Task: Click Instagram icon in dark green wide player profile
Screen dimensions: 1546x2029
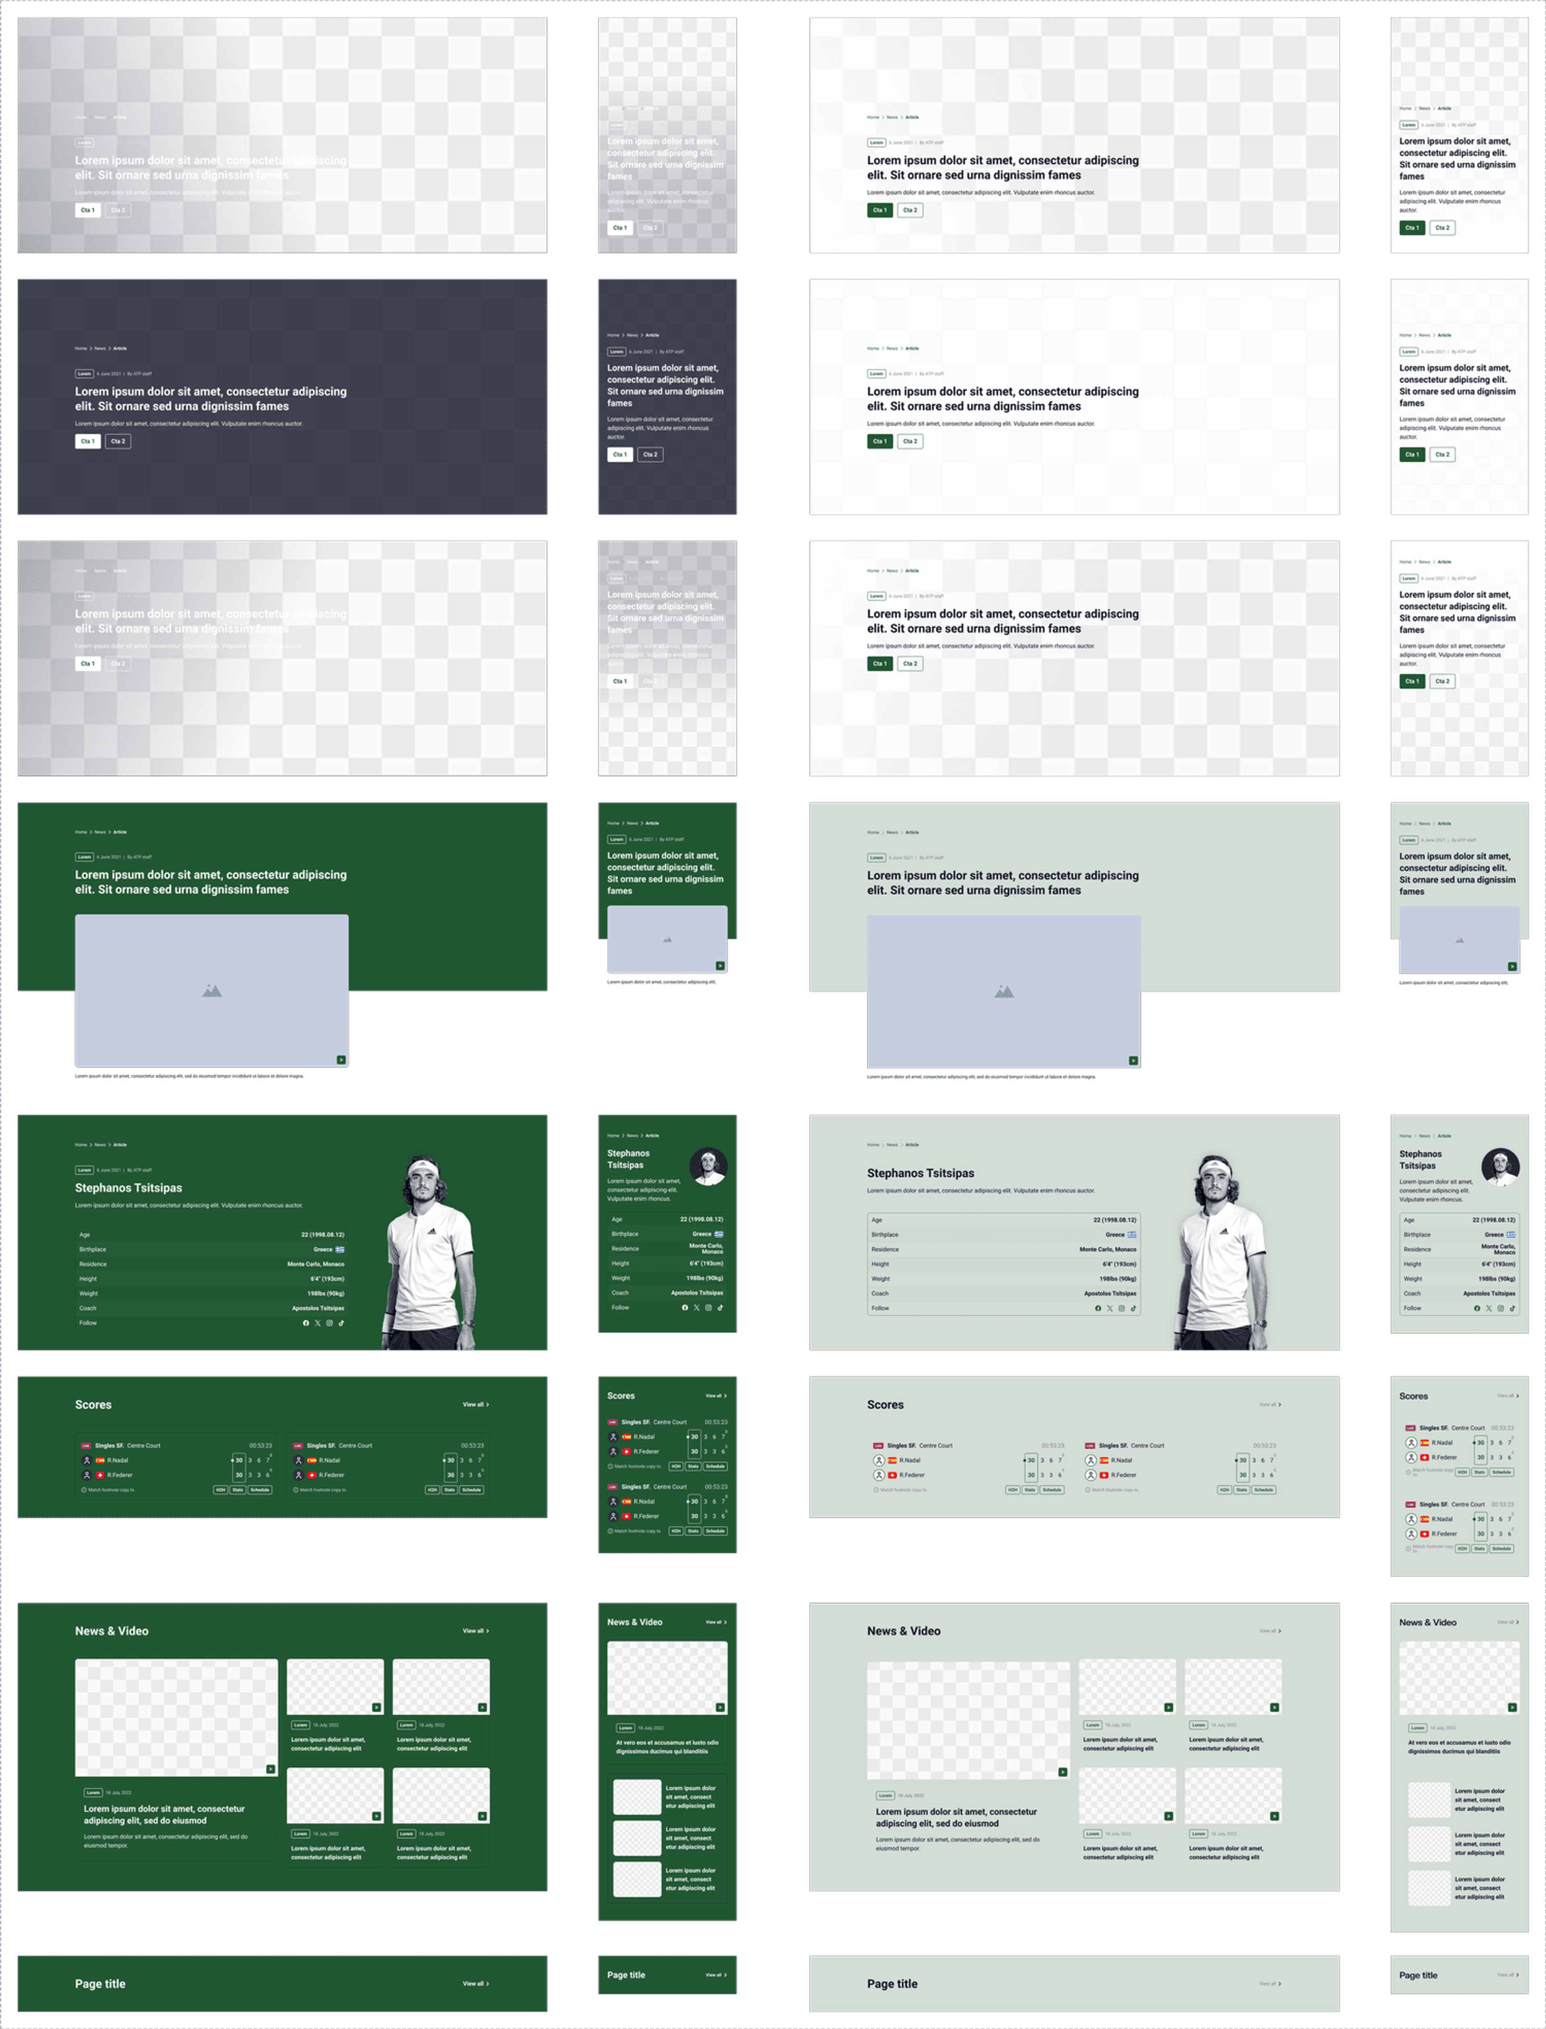Action: pos(329,1323)
